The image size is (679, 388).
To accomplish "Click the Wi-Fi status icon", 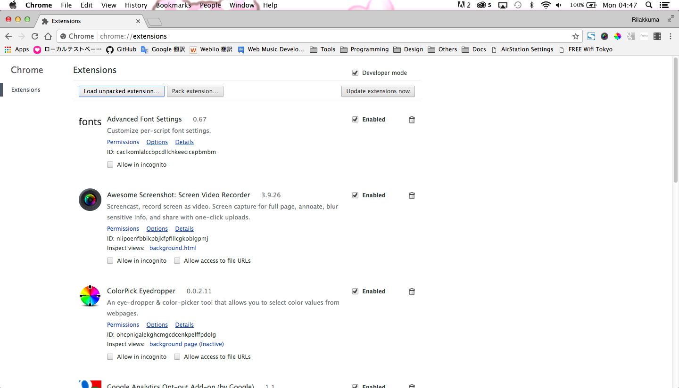I will [x=546, y=5].
